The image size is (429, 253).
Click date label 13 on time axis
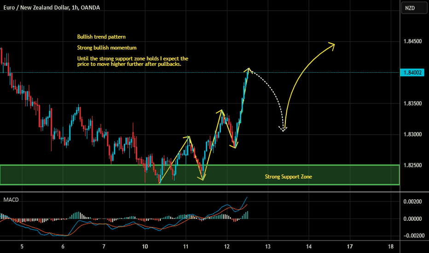[x=267, y=247]
